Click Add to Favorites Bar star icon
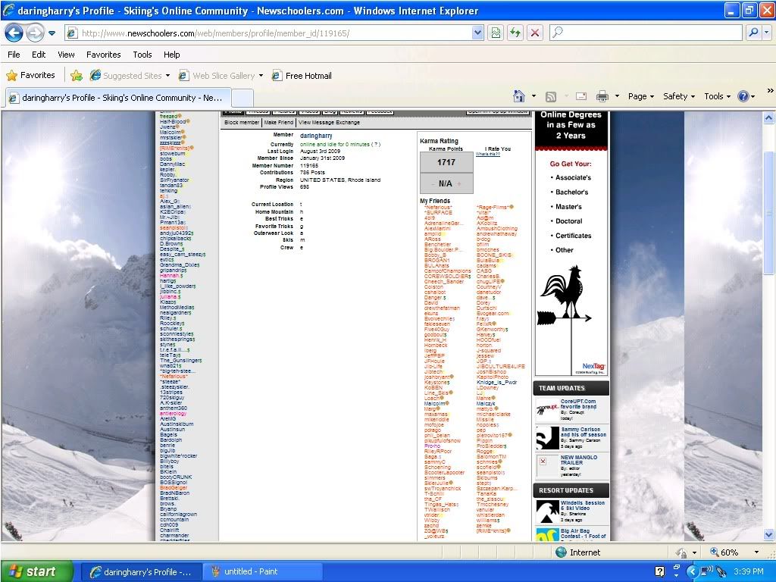The height and width of the screenshot is (582, 776). pos(77,76)
